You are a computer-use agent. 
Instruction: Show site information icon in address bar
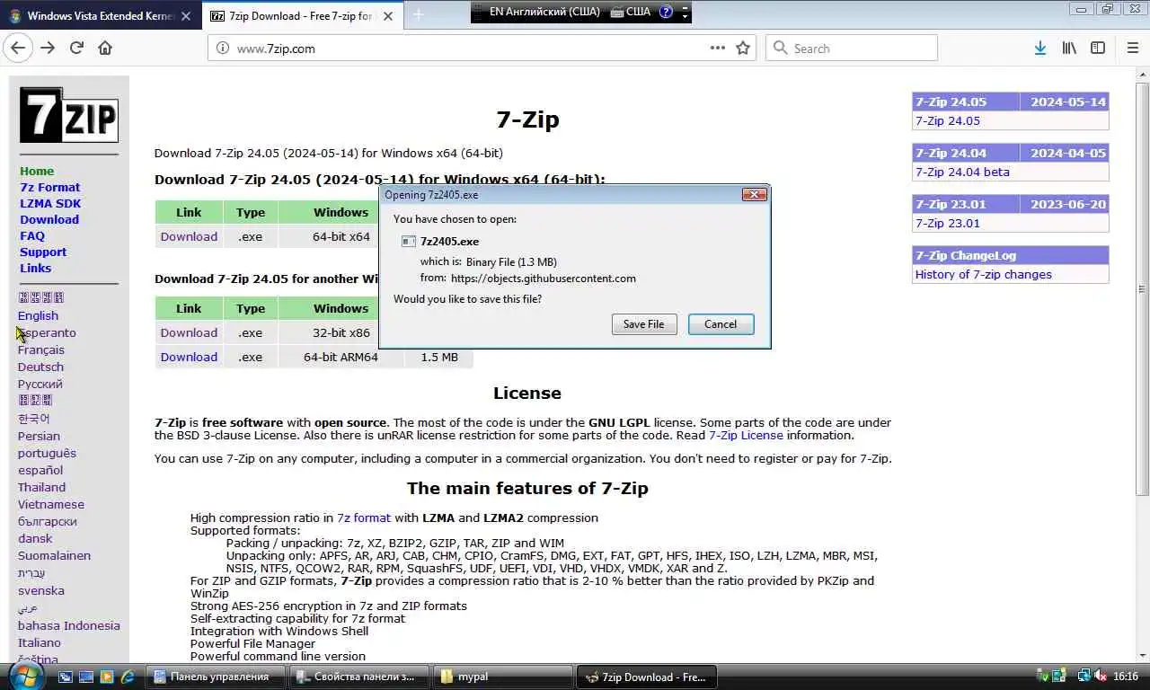tap(224, 49)
